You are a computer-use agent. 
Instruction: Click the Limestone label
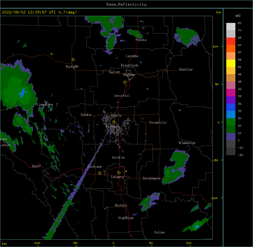(45, 104)
